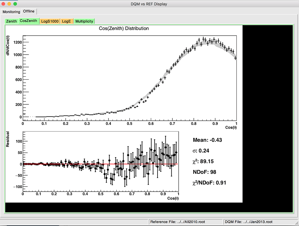This screenshot has width=299, height=226.
Task: Switch to the LogE tab
Action: tap(66, 21)
